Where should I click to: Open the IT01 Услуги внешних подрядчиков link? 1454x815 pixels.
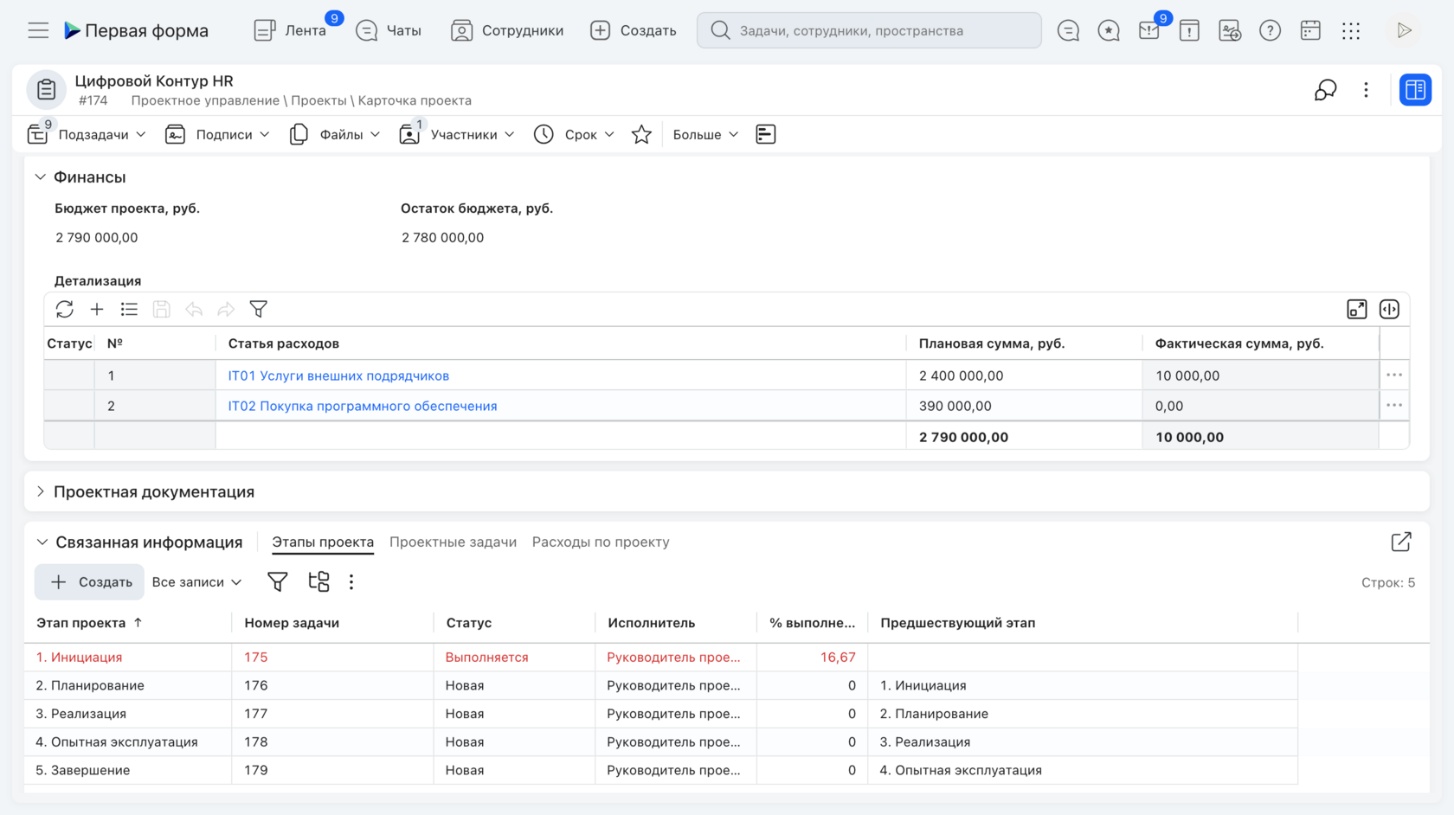point(338,375)
